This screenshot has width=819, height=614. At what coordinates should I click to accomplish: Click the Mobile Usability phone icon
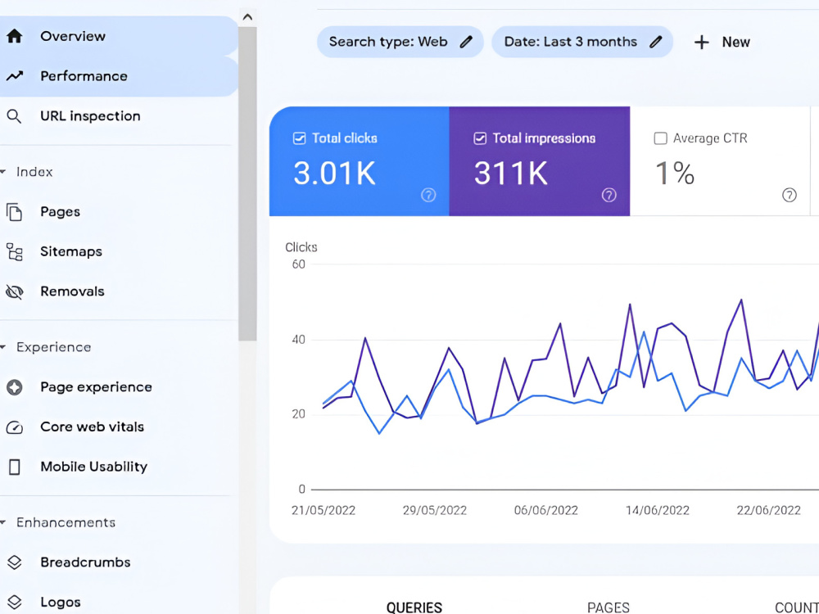point(15,467)
